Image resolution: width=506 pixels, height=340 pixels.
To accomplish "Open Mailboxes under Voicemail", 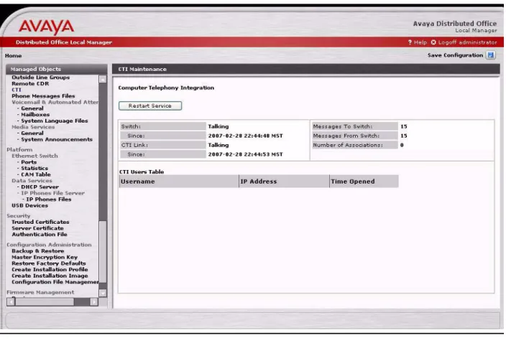I will [x=35, y=114].
